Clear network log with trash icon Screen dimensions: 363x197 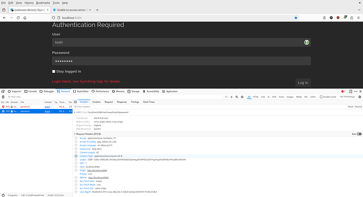tap(3, 97)
